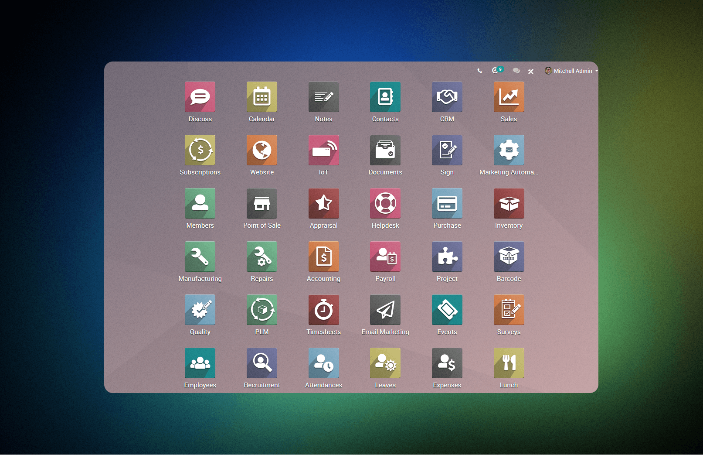Open the Employees app
This screenshot has height=455, width=703.
200,363
